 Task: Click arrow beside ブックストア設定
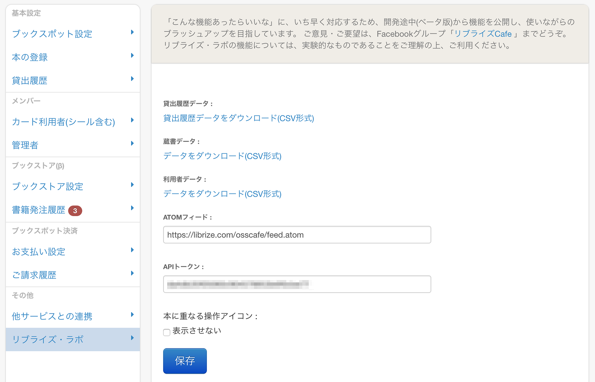[x=132, y=185]
